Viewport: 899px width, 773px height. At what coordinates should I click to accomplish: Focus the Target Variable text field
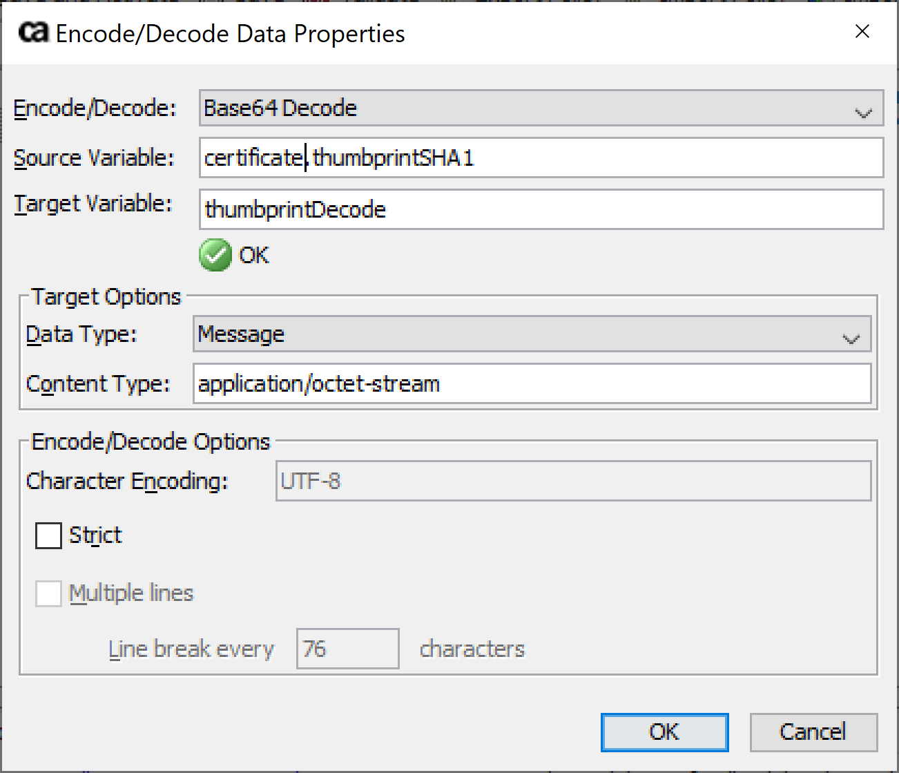(541, 209)
